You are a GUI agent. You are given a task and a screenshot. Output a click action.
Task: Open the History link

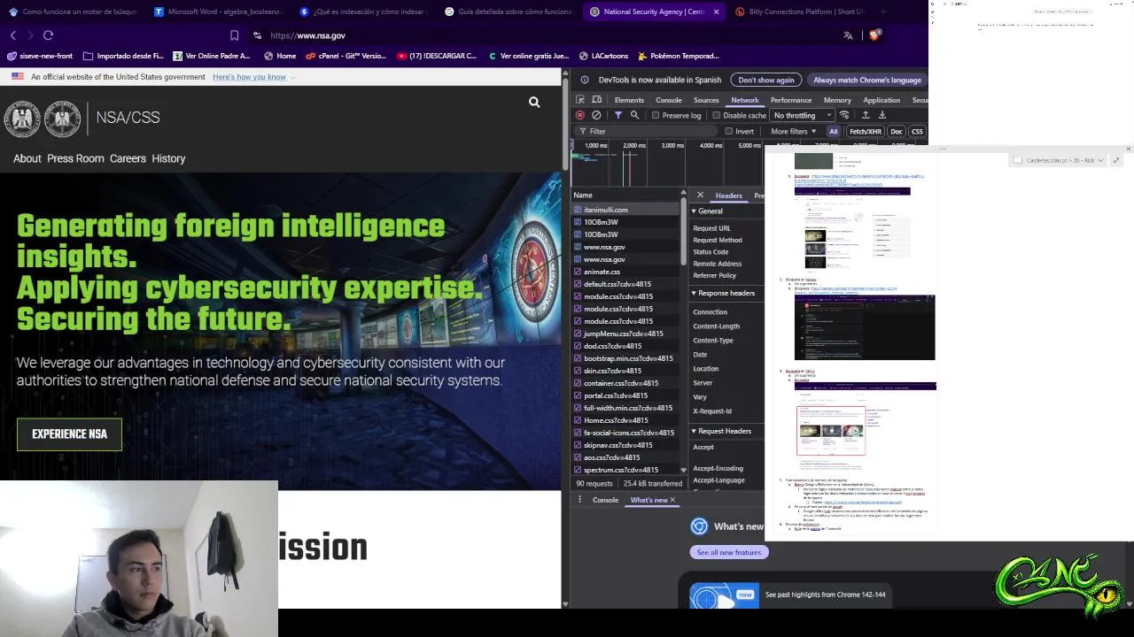pos(168,158)
